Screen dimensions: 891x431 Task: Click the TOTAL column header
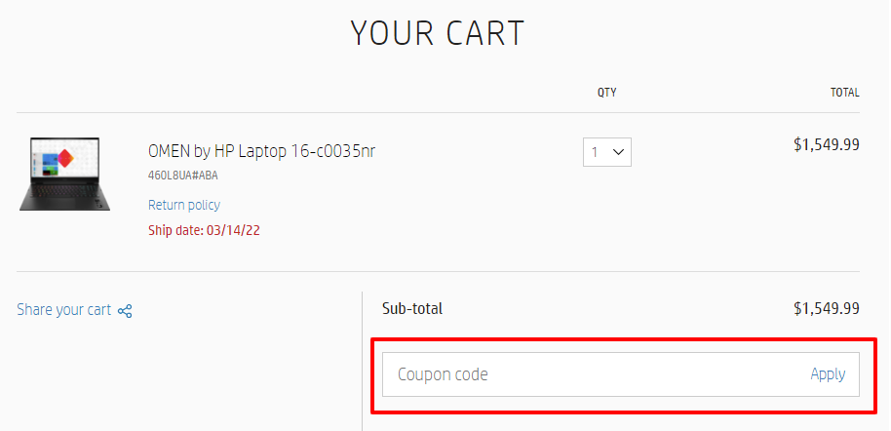[x=845, y=93]
